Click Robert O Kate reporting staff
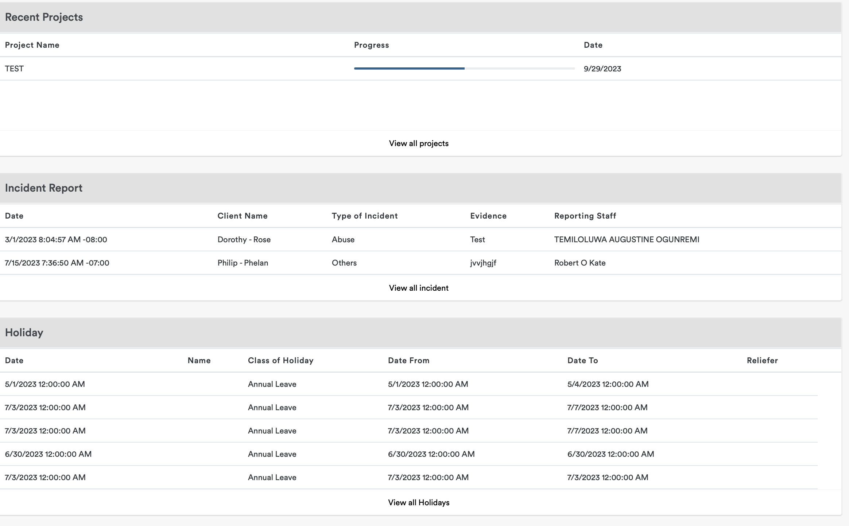 tap(579, 263)
